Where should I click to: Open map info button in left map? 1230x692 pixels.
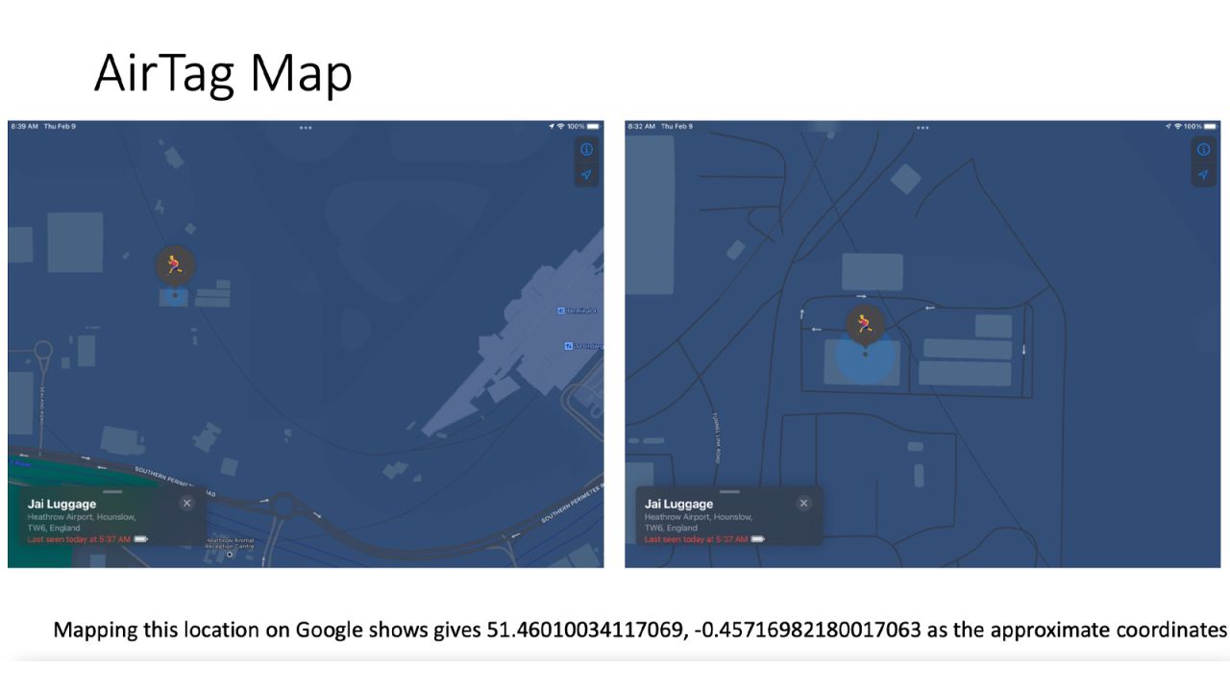[586, 149]
